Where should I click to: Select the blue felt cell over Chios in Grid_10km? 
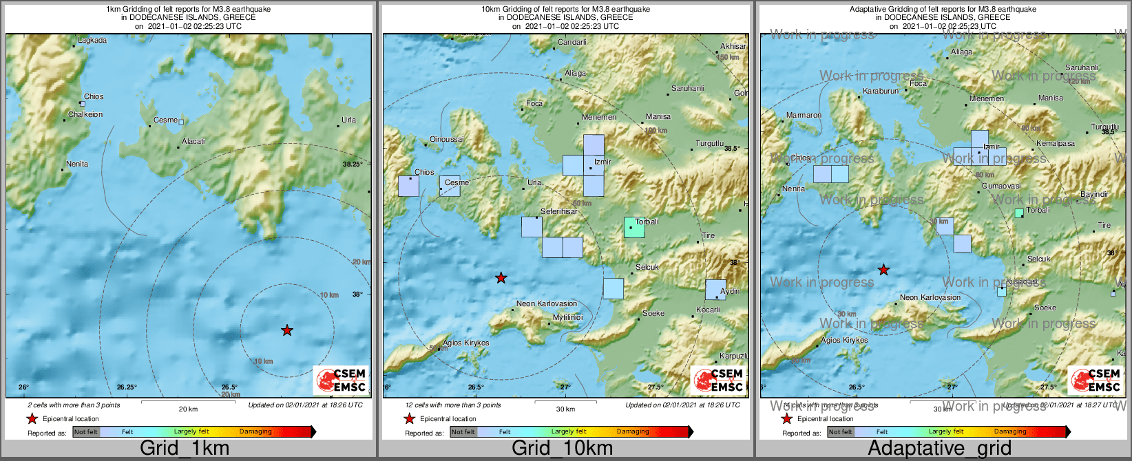pos(408,186)
